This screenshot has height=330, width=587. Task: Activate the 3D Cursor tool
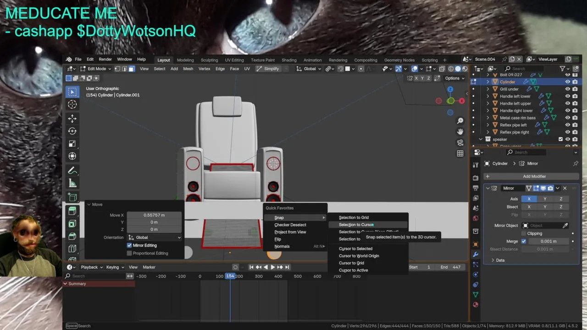(72, 104)
